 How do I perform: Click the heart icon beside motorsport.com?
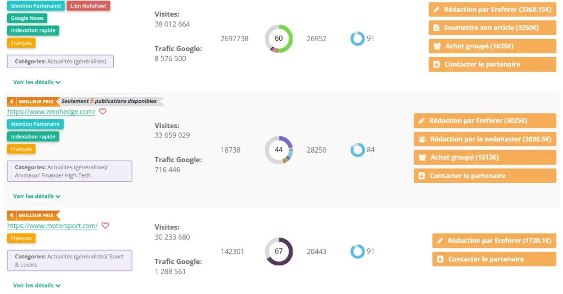click(106, 226)
